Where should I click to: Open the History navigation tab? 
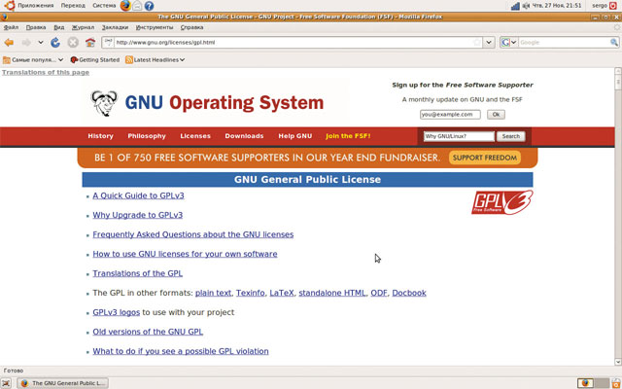(100, 136)
